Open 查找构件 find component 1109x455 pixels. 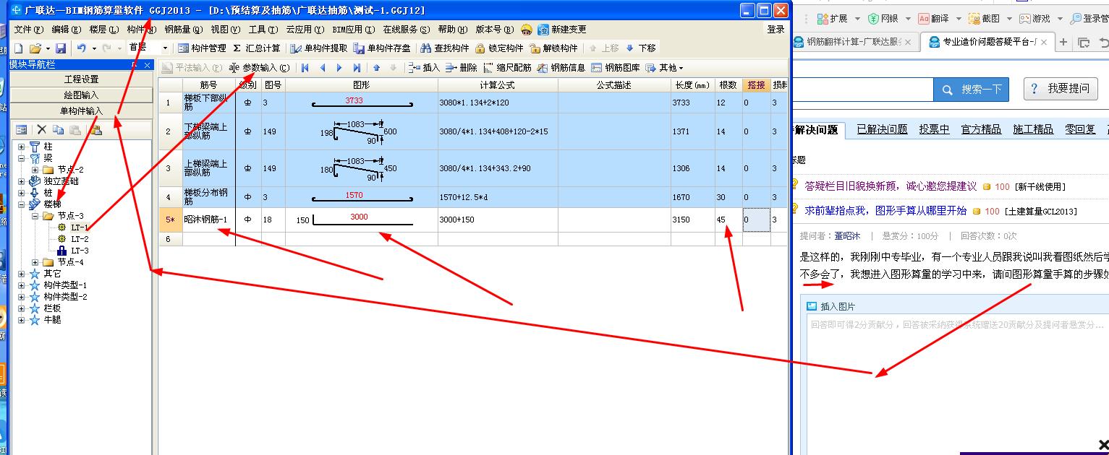pos(445,48)
